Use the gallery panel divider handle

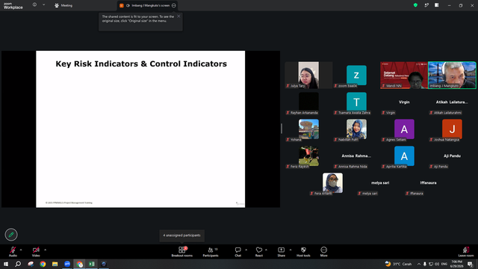click(282, 129)
